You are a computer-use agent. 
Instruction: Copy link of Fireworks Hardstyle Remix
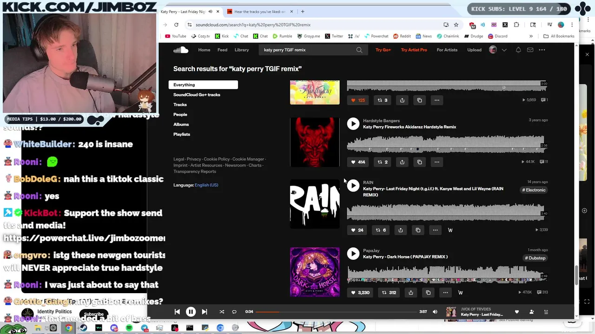tap(419, 162)
